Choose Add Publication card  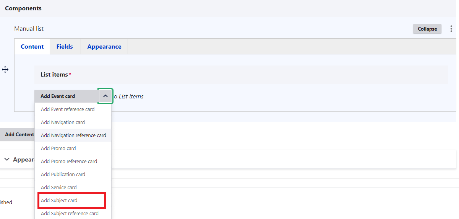(x=63, y=175)
